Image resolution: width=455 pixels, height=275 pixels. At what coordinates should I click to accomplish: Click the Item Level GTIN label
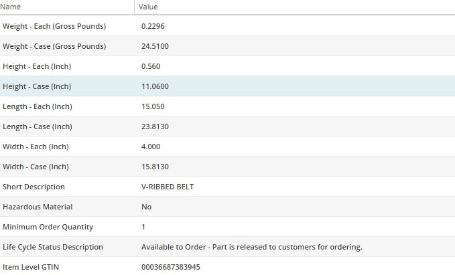(x=31, y=267)
